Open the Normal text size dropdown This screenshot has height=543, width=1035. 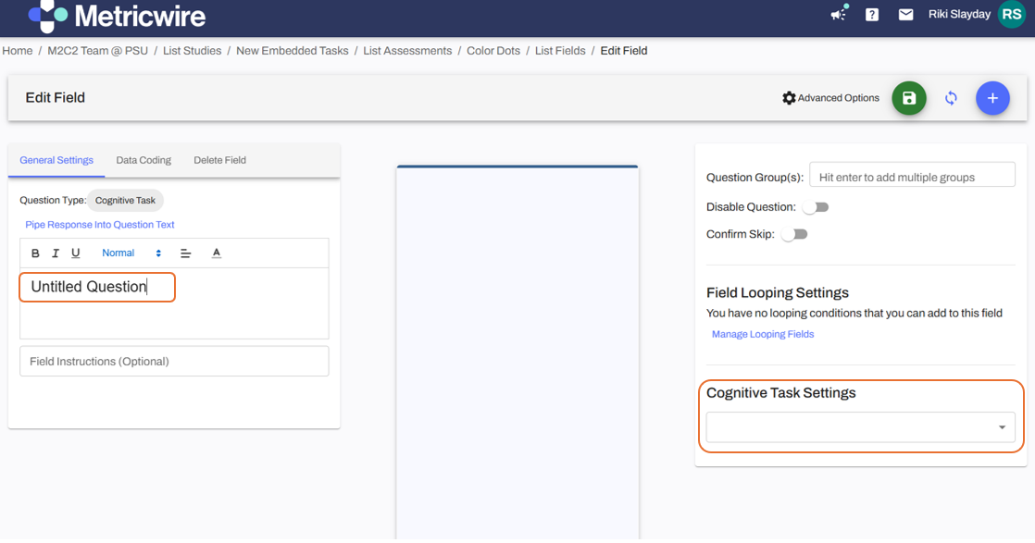(x=131, y=253)
